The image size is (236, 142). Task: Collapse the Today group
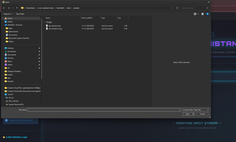click(x=45, y=22)
